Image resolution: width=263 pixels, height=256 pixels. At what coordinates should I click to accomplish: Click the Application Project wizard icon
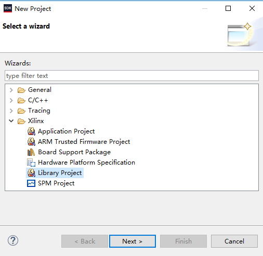pyautogui.click(x=31, y=131)
